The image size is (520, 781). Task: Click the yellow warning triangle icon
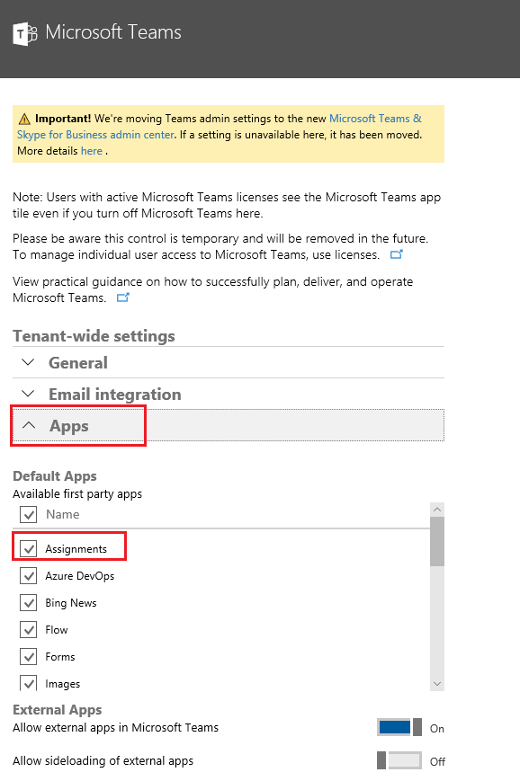24,119
